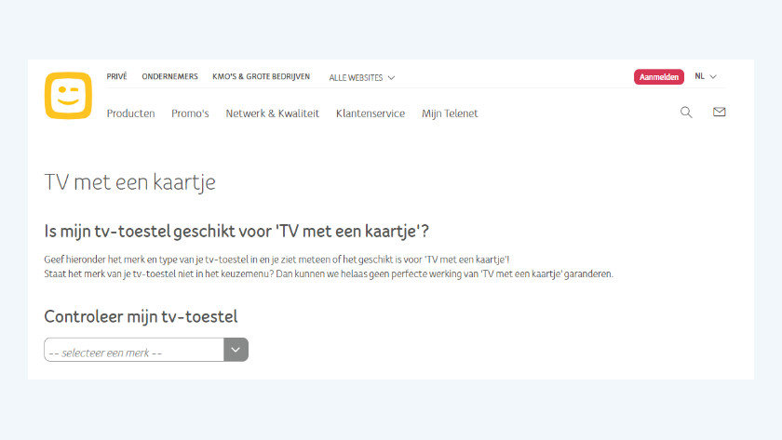782x440 pixels.
Task: Click the 'selecteer een merk' field
Action: (x=134, y=350)
